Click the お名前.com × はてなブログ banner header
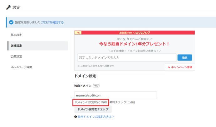The image size is (216, 127). click(135, 33)
